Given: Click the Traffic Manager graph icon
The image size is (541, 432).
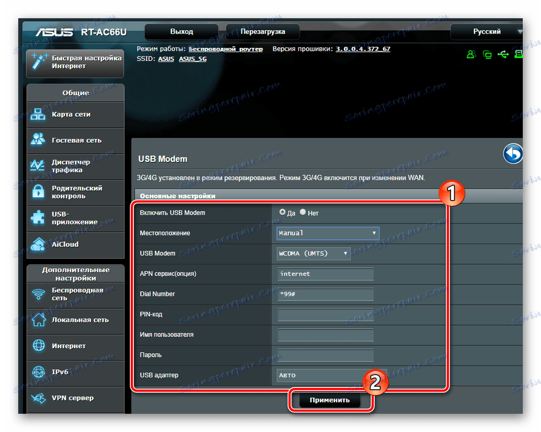Looking at the screenshot, I should [x=38, y=166].
